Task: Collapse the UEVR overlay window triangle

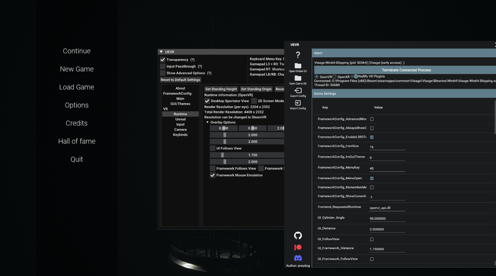Action: click(x=161, y=52)
